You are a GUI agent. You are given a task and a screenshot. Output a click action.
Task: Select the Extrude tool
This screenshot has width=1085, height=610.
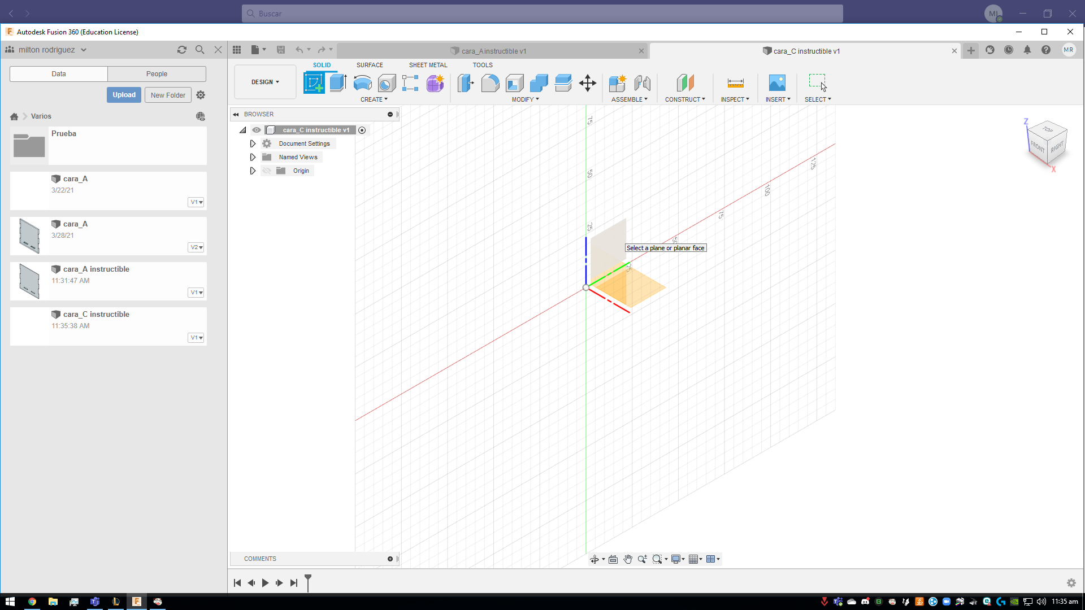point(338,83)
